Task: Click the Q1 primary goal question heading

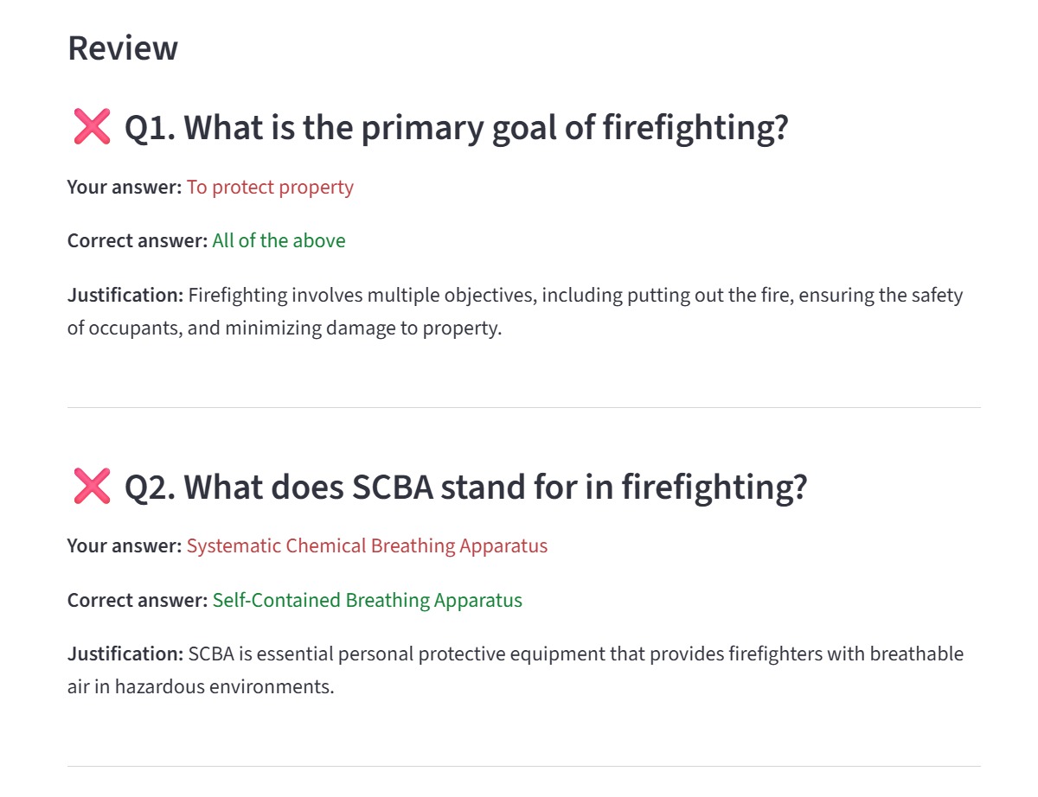Action: 457,128
